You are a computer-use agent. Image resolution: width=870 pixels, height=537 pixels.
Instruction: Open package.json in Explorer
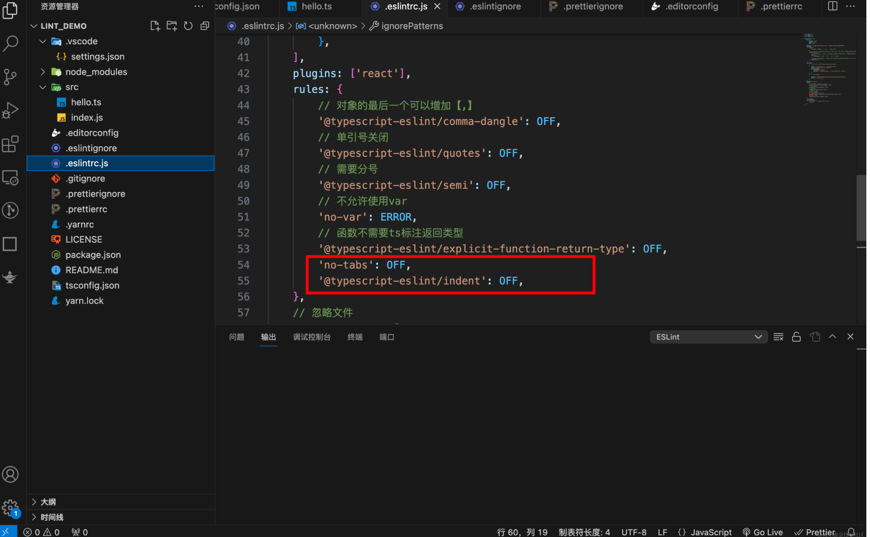(x=121, y=255)
